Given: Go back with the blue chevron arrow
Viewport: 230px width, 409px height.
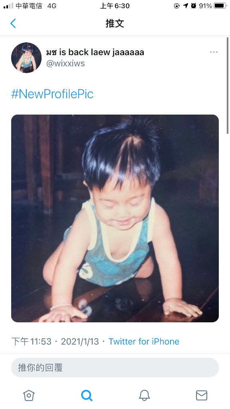Looking at the screenshot, I should coord(13,24).
